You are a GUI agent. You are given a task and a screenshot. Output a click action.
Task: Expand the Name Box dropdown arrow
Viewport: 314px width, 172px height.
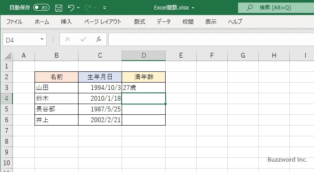pyautogui.click(x=42, y=39)
